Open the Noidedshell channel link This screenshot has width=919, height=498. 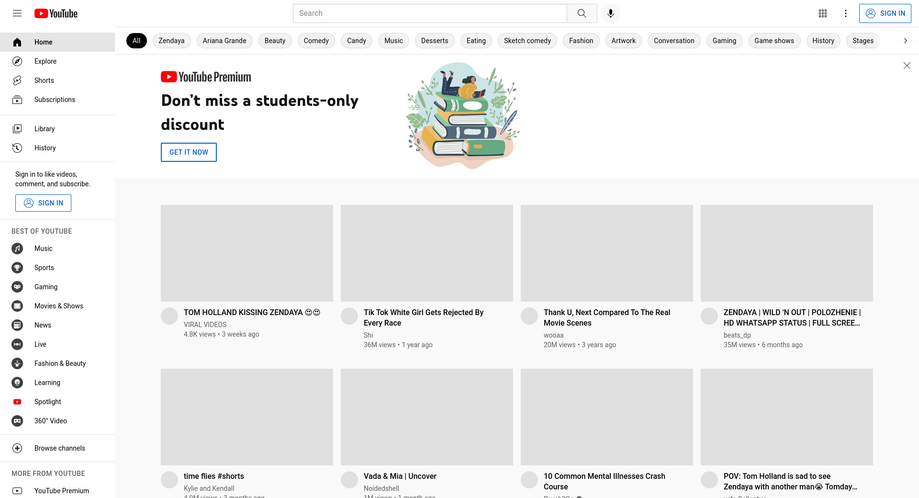(381, 488)
